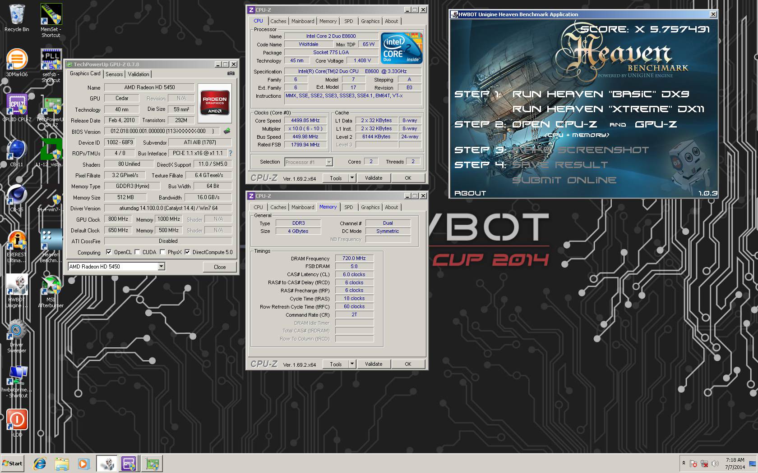This screenshot has width=758, height=473.
Task: Switch to the GPU-Z taskbar item
Action: [x=152, y=464]
